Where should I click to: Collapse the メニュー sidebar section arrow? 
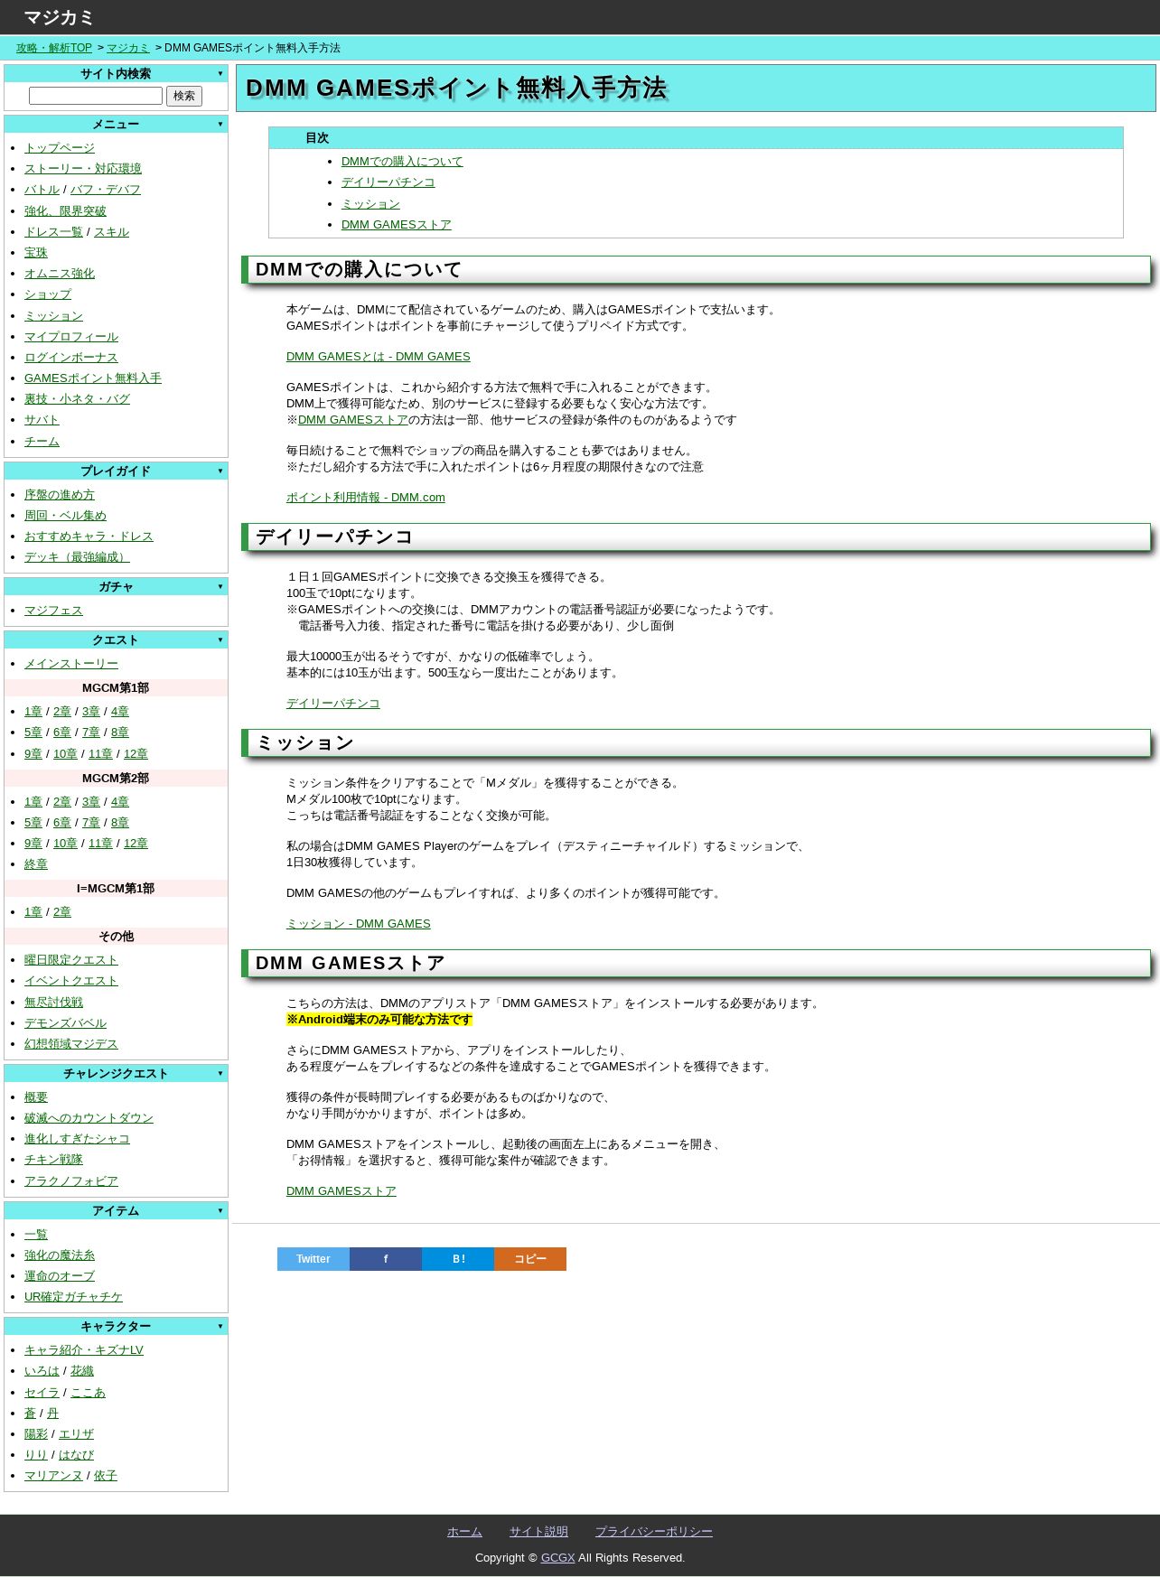click(220, 125)
